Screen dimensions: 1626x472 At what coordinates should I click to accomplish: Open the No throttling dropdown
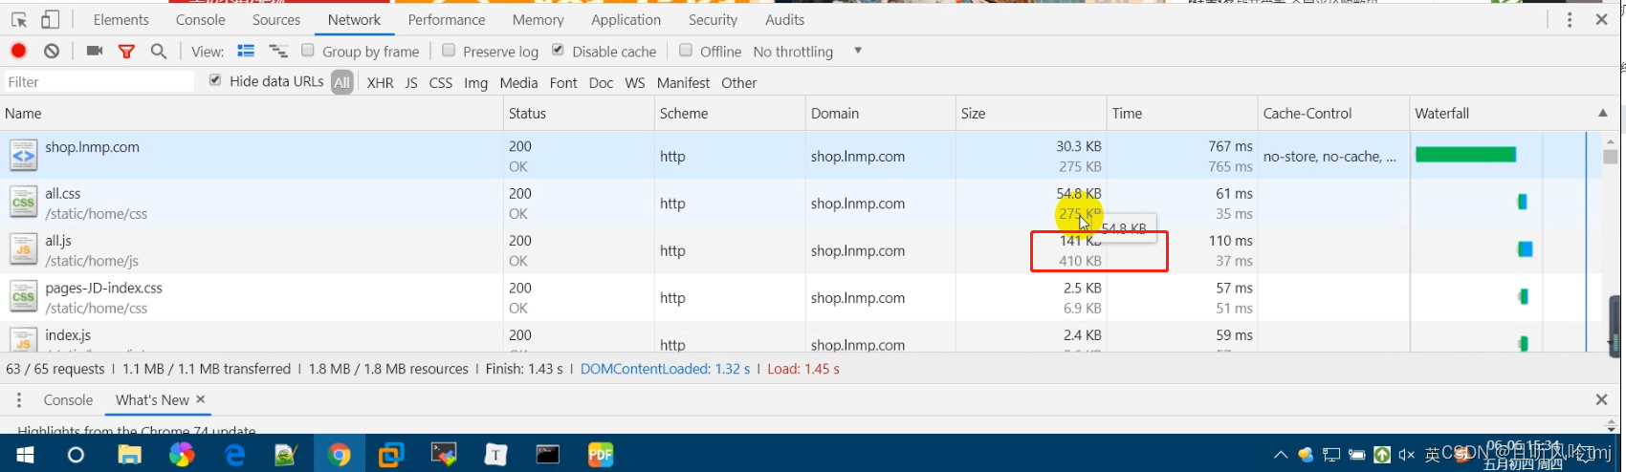[x=807, y=52]
